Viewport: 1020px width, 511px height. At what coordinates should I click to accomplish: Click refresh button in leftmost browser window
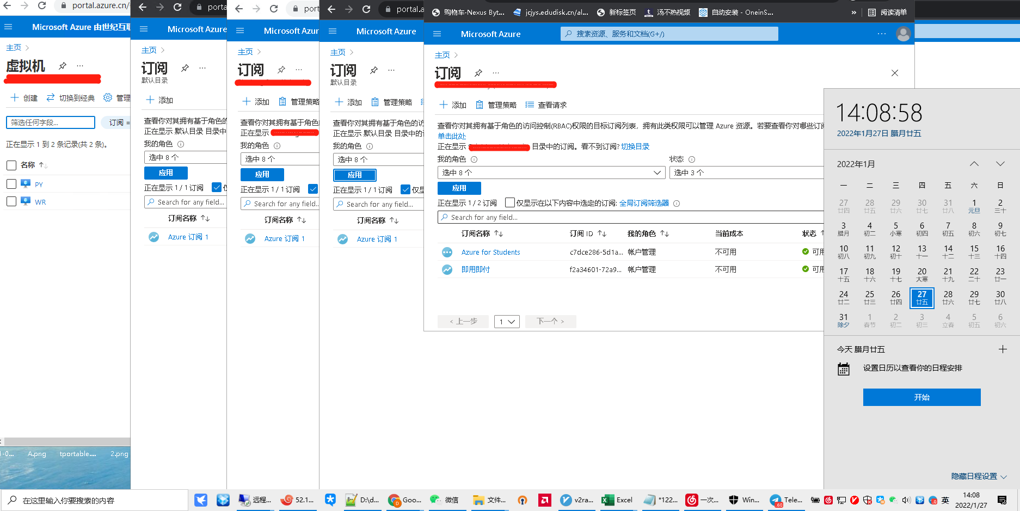point(42,5)
